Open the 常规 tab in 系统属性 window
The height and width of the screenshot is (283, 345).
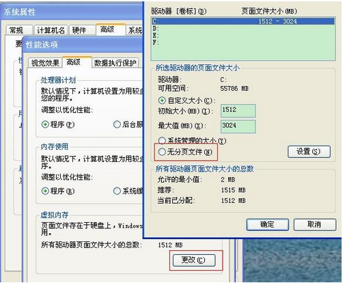19,30
